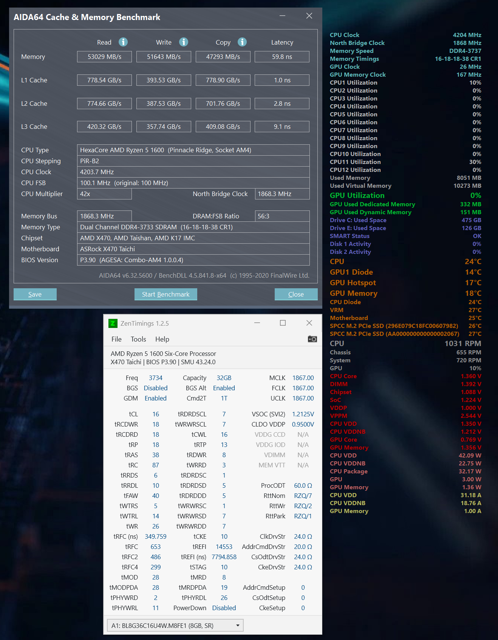Click the Cmd2T value 1T

click(224, 398)
